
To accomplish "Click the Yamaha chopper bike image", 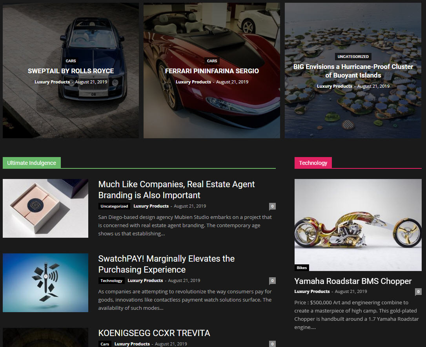I will tap(358, 225).
